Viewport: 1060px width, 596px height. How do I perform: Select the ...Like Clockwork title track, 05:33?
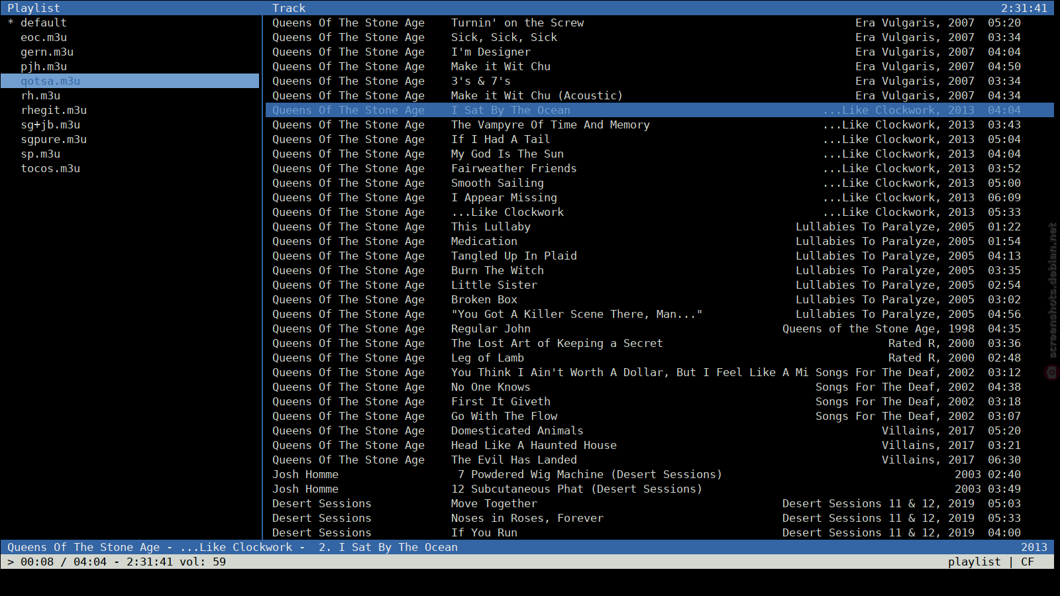(x=660, y=212)
